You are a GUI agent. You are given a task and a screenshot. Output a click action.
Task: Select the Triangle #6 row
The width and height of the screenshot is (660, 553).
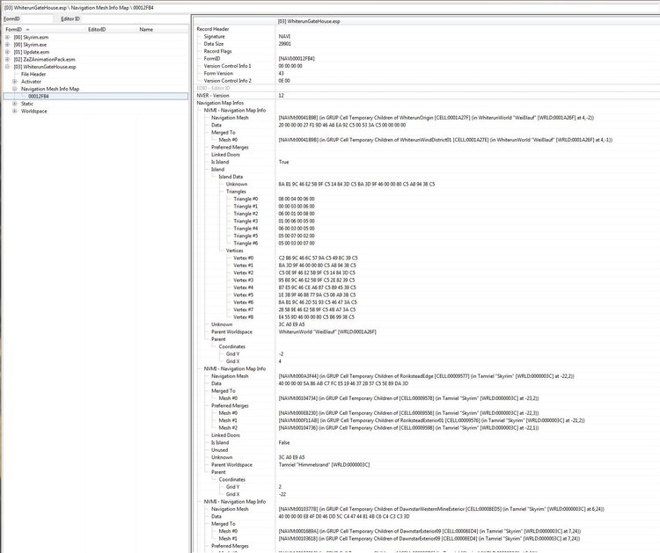425,243
